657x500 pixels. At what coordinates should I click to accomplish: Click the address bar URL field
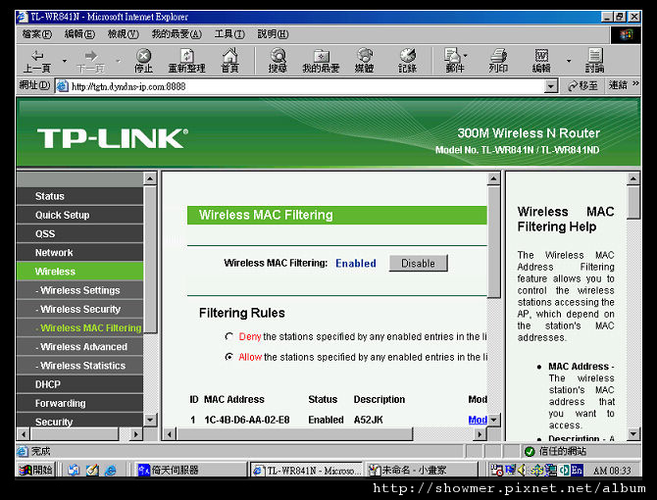tap(307, 86)
